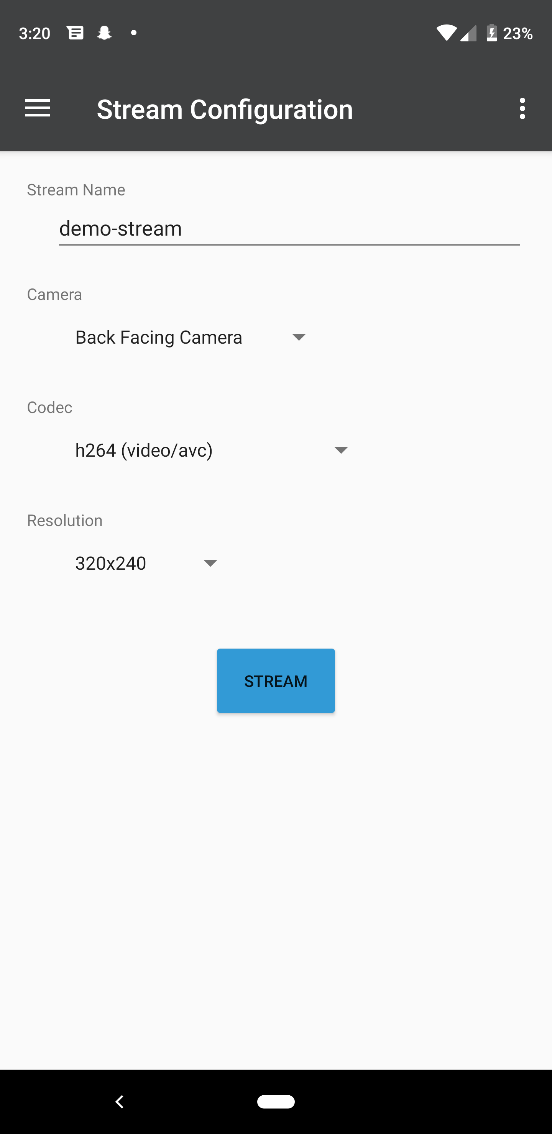Click the cellular signal icon
This screenshot has width=552, height=1134.
(x=468, y=33)
